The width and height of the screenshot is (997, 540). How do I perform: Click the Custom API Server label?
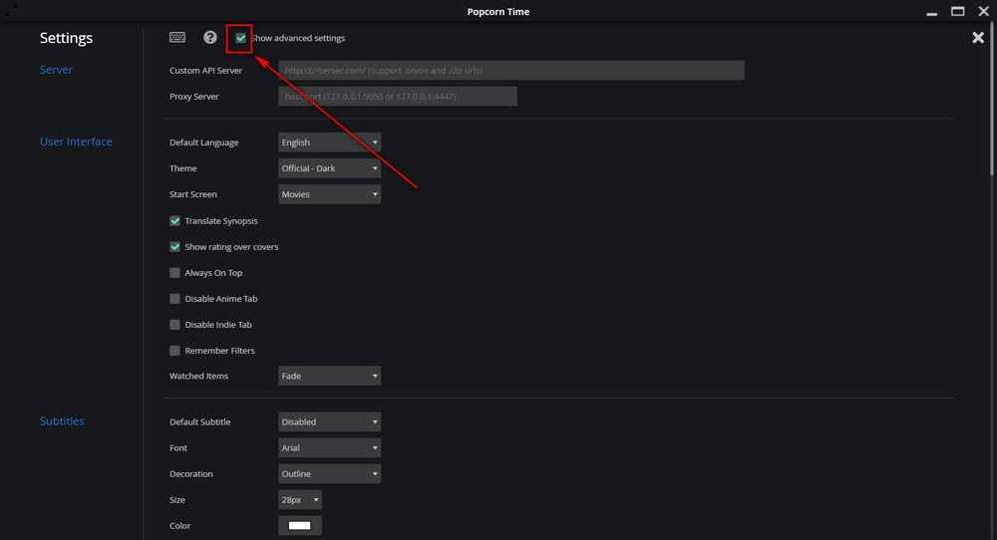tap(205, 71)
